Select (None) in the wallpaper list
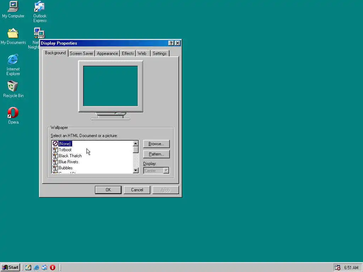 tap(65, 144)
